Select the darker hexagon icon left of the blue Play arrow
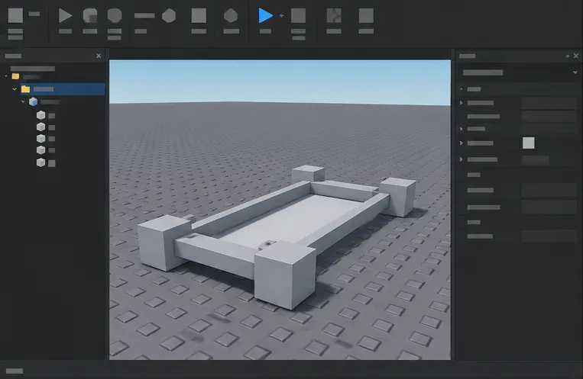This screenshot has height=379, width=583. [231, 15]
